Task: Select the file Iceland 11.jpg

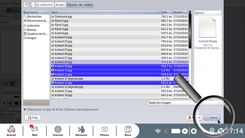Action: click(120, 74)
